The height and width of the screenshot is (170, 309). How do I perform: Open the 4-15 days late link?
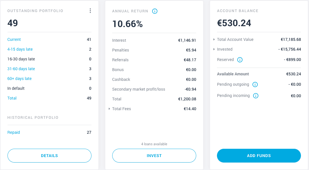pyautogui.click(x=20, y=49)
